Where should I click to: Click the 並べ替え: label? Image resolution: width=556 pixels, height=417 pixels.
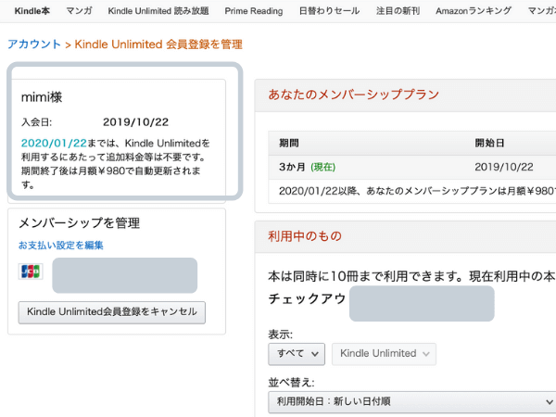[x=291, y=383]
